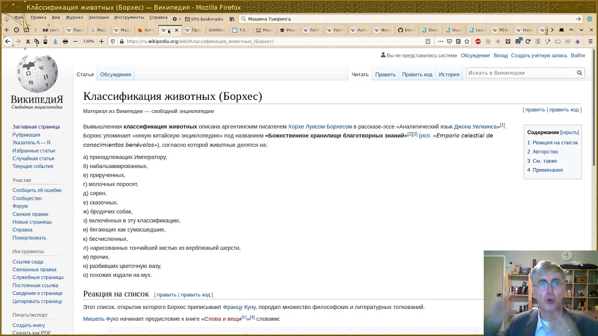Click Wikipedia search magnifier button
The image size is (598, 336).
click(579, 73)
